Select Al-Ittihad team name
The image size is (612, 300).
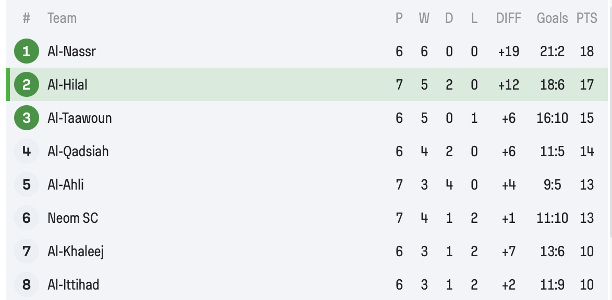(73, 285)
